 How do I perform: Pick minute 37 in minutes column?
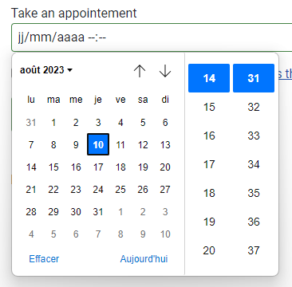click(254, 250)
